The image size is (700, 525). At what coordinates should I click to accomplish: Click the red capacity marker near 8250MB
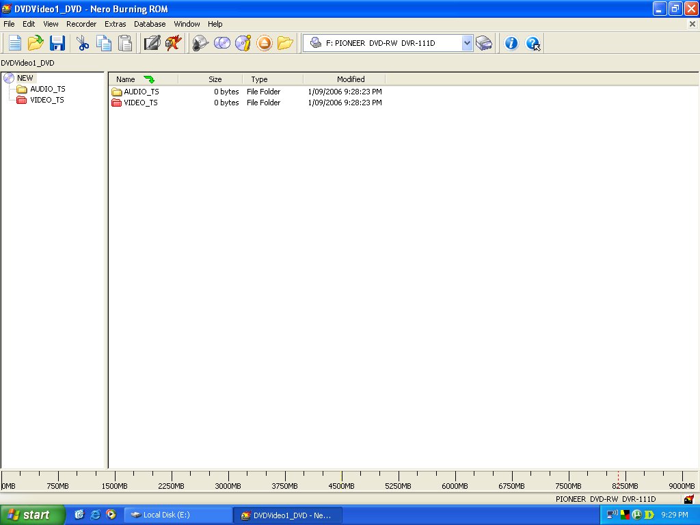click(x=618, y=480)
